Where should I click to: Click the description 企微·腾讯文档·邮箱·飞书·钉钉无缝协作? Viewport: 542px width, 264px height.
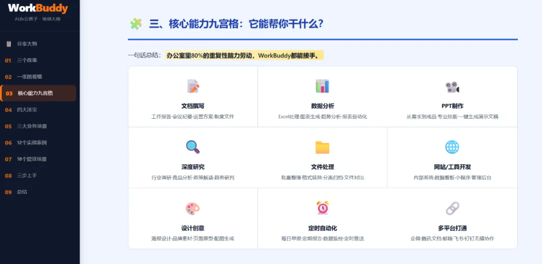pyautogui.click(x=452, y=238)
